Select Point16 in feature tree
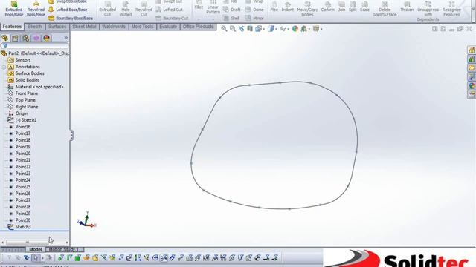 click(23, 127)
